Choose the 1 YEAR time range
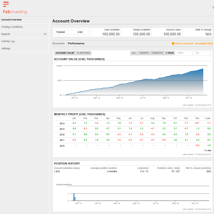The image size is (214, 214). 170,53
